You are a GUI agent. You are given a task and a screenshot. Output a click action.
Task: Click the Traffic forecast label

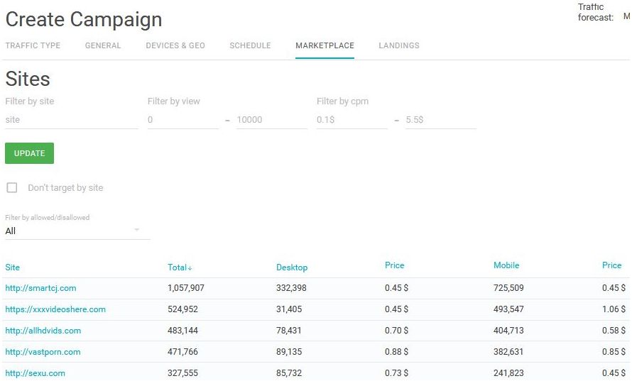(595, 12)
